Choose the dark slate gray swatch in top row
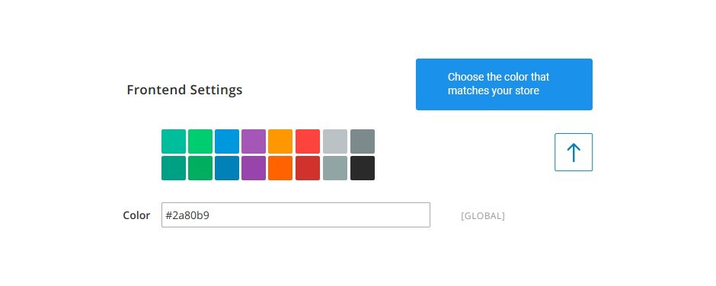Screen dimensions: 716x286 pyautogui.click(x=363, y=141)
